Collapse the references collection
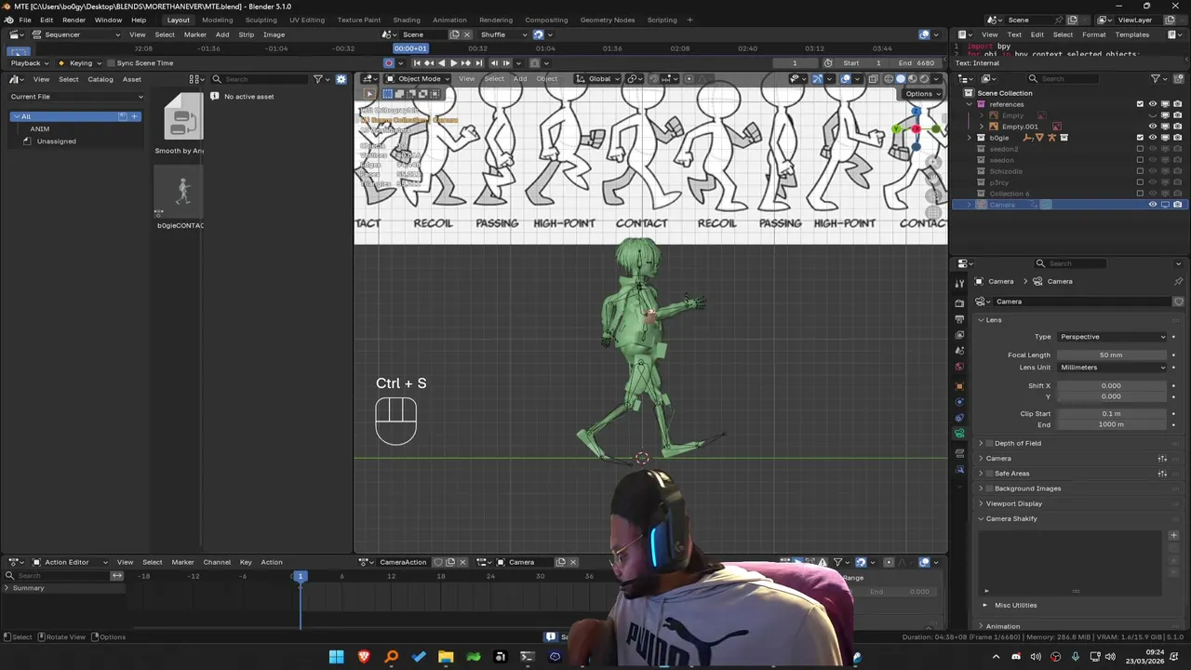 (x=970, y=104)
